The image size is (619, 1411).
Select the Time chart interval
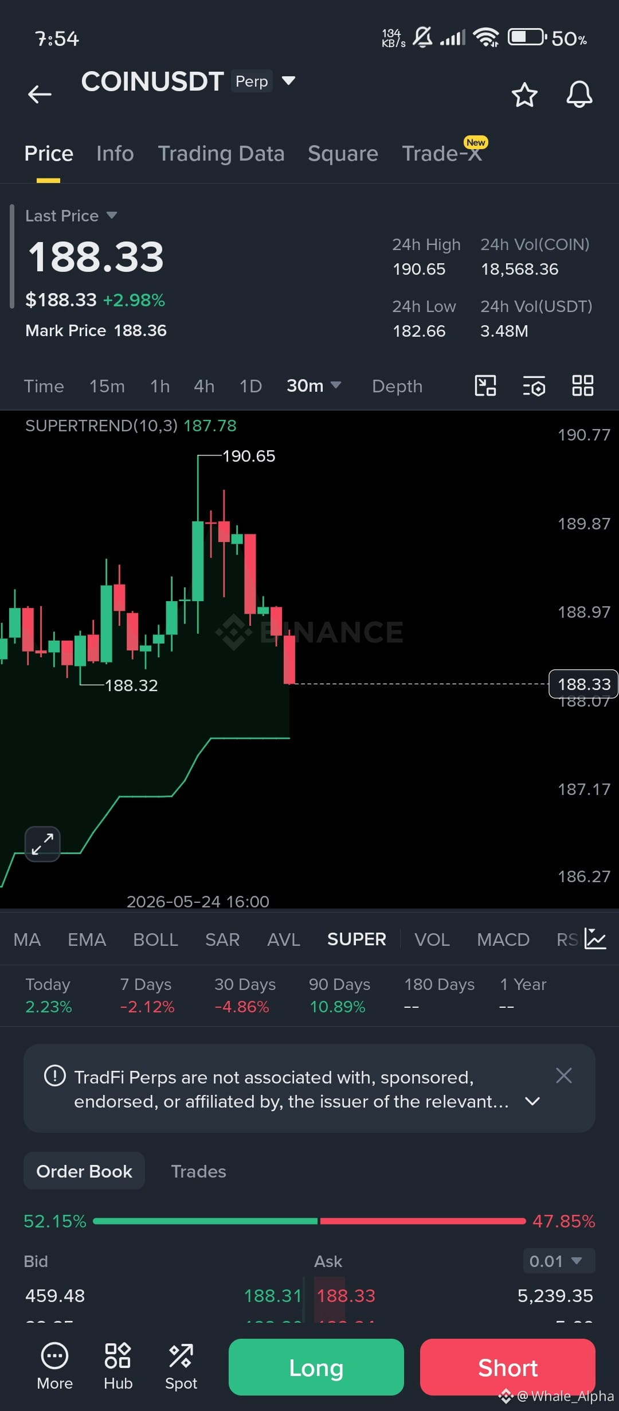tap(44, 386)
